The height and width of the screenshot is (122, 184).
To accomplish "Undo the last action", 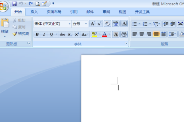I will pyautogui.click(x=21, y=4).
